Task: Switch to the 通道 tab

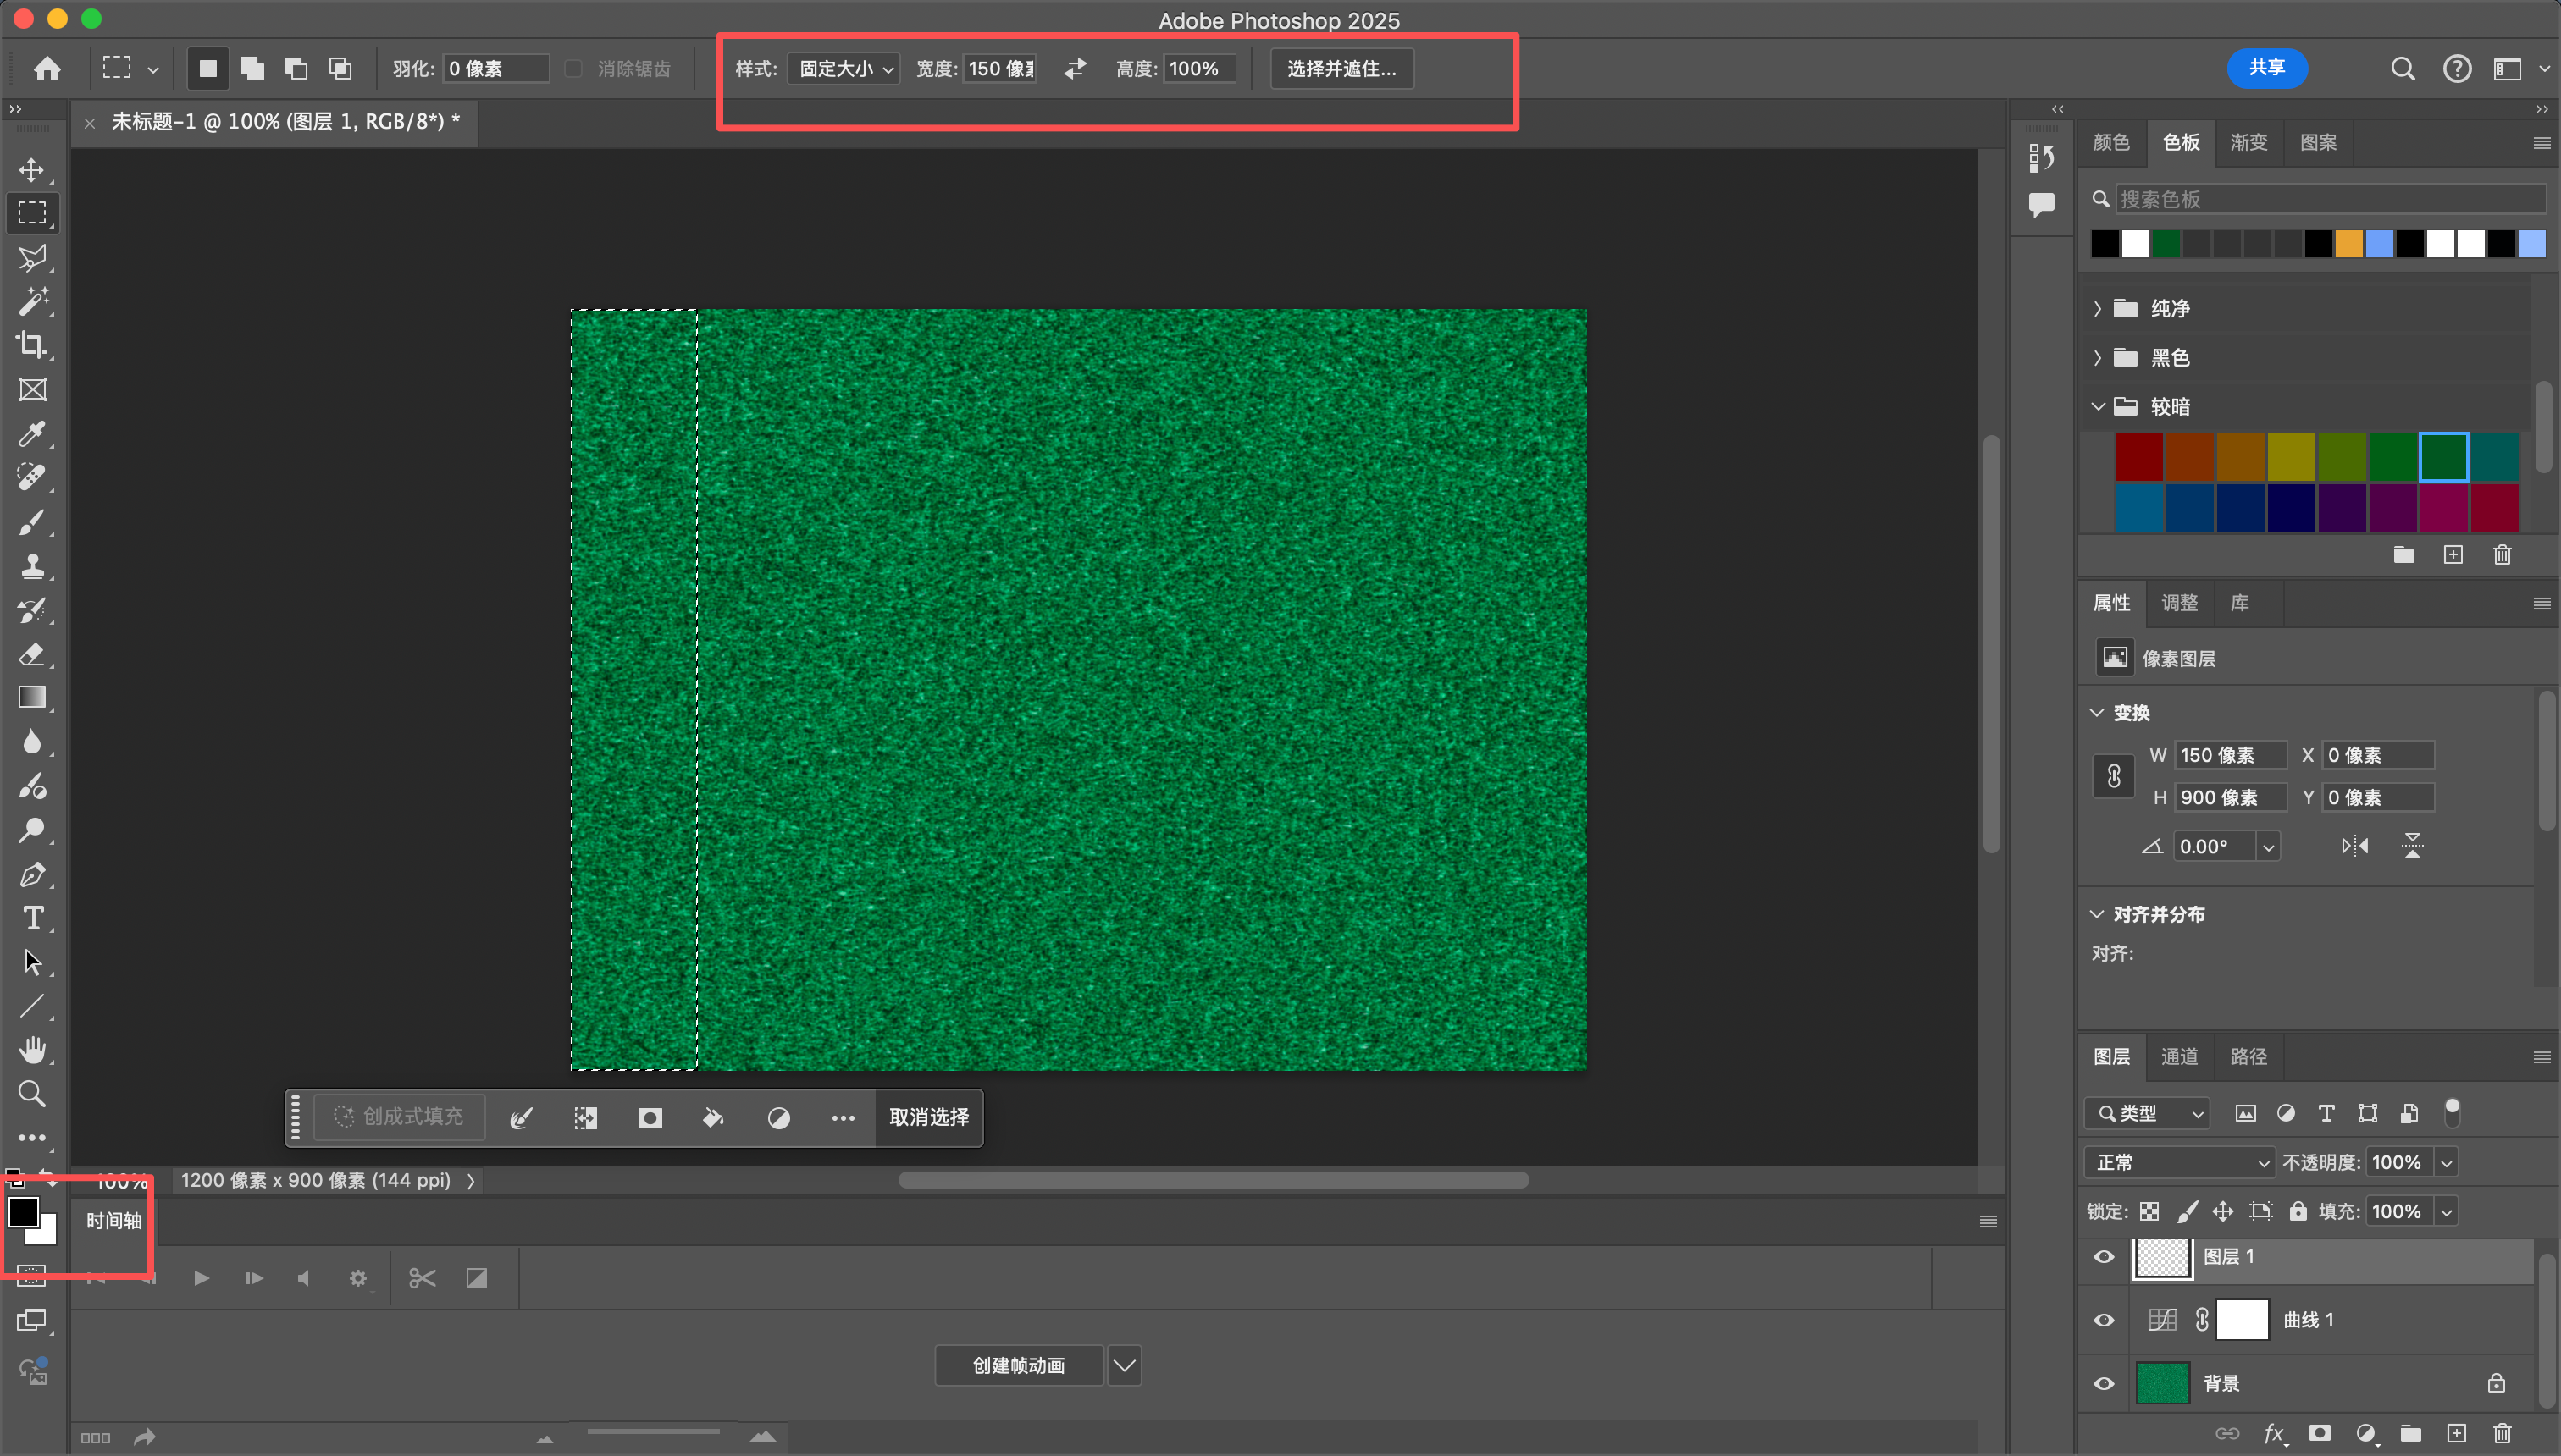Action: [x=2179, y=1056]
